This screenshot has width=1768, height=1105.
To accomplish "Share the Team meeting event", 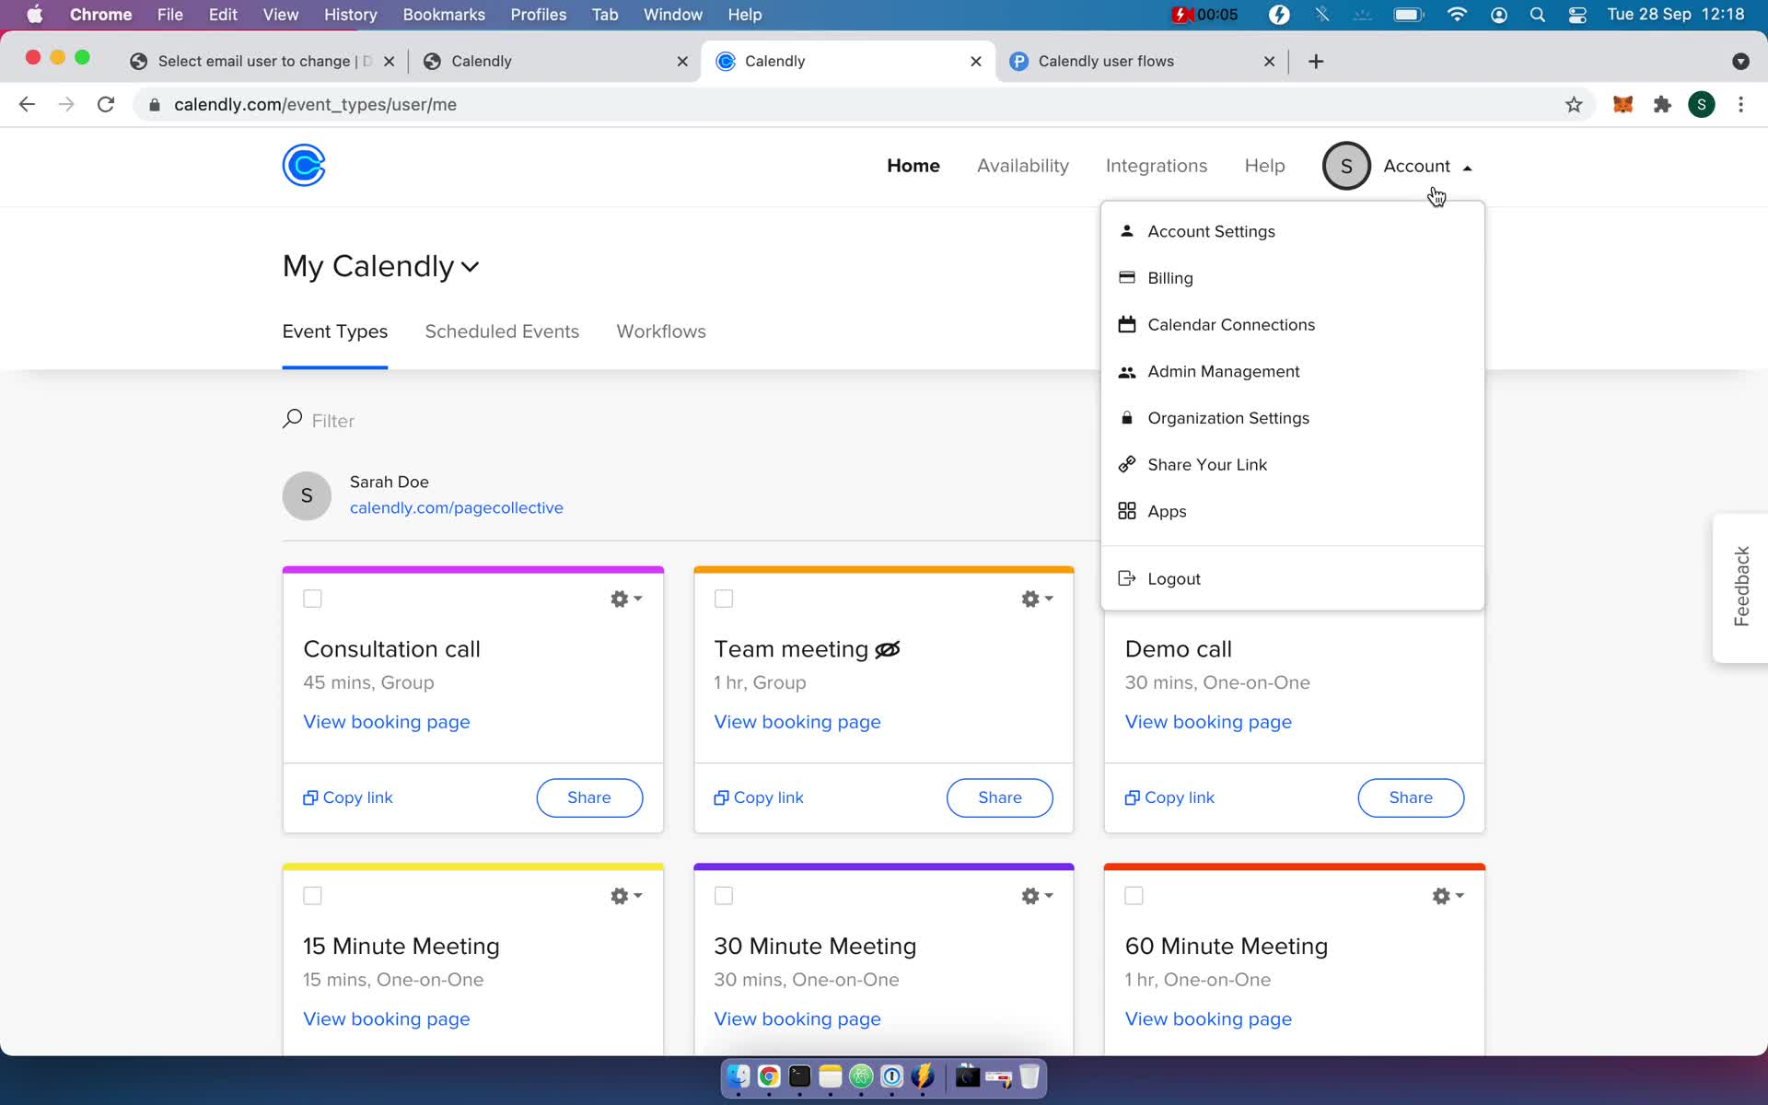I will (x=1000, y=797).
